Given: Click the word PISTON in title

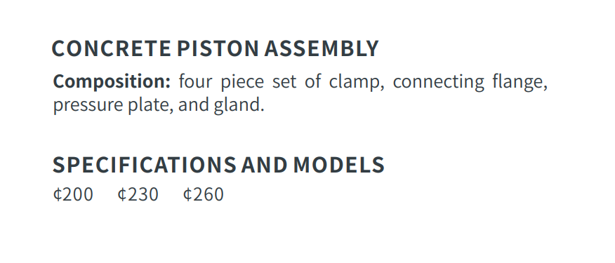Looking at the screenshot, I should pyautogui.click(x=218, y=48).
